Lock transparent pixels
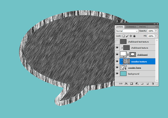 124,36
